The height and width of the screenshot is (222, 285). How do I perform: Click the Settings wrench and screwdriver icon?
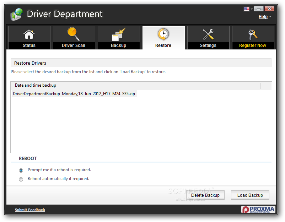[208, 34]
